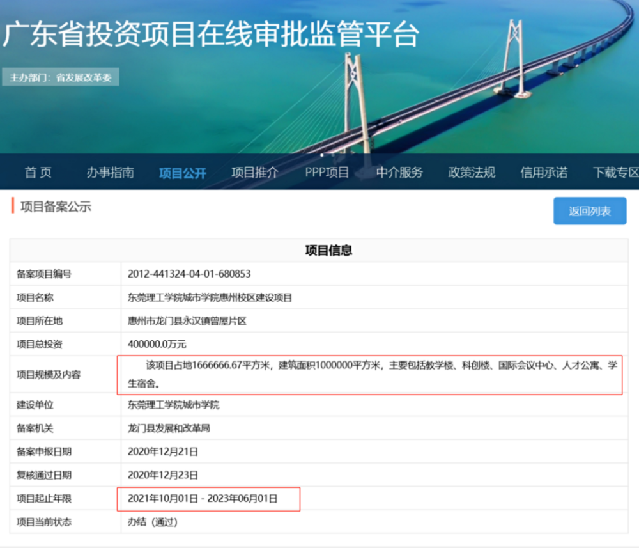This screenshot has height=548, width=639.
Task: Click the 项目信息 table header
Action: (328, 251)
